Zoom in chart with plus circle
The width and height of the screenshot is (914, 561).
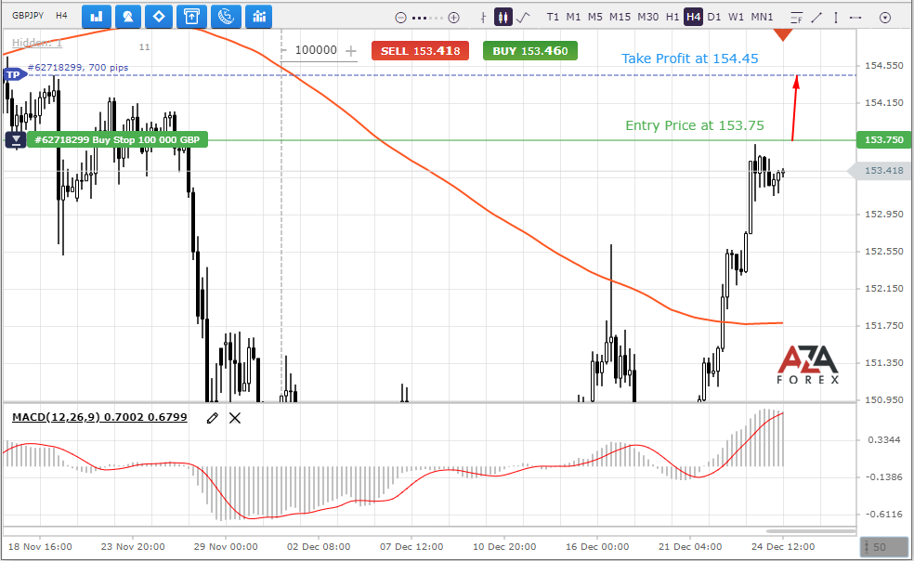[x=453, y=18]
